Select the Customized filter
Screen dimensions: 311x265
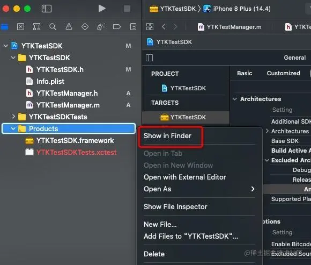284,73
